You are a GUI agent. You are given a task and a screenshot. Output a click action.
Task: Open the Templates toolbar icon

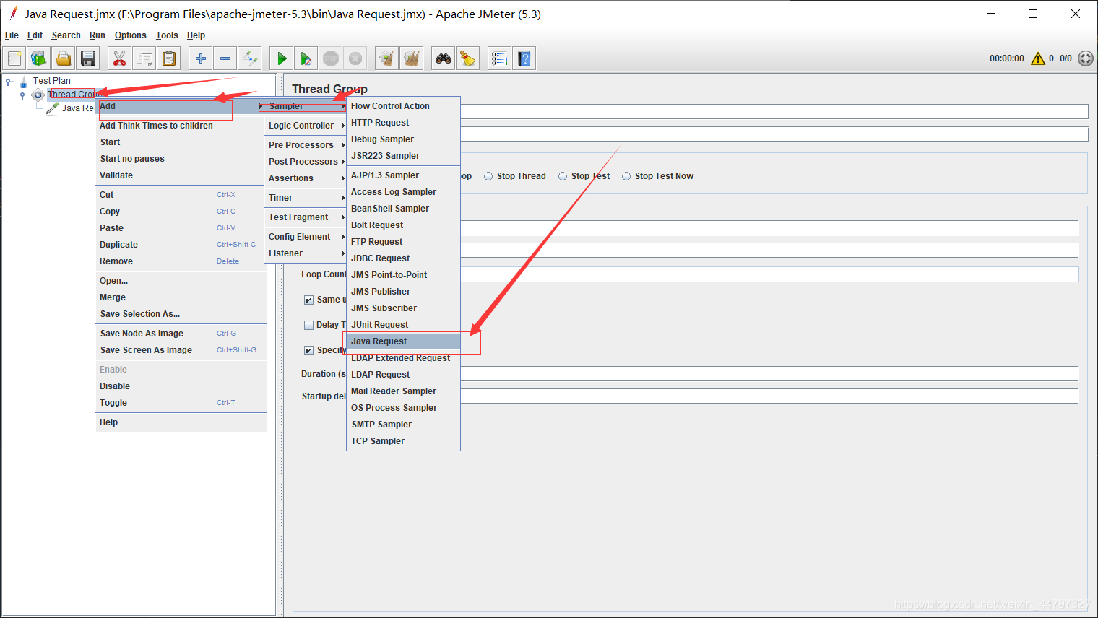click(x=39, y=58)
